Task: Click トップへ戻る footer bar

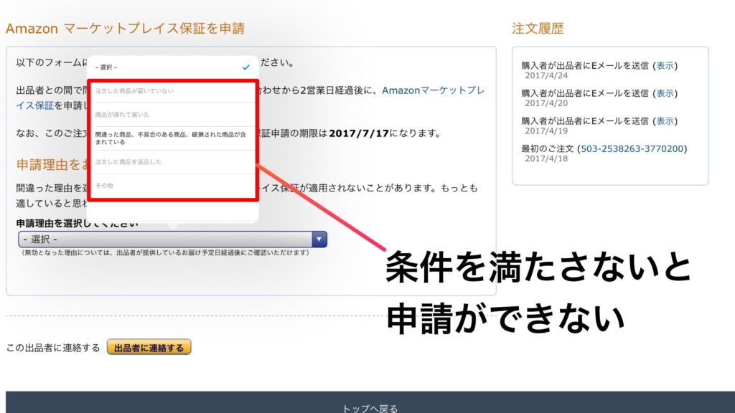Action: point(370,402)
